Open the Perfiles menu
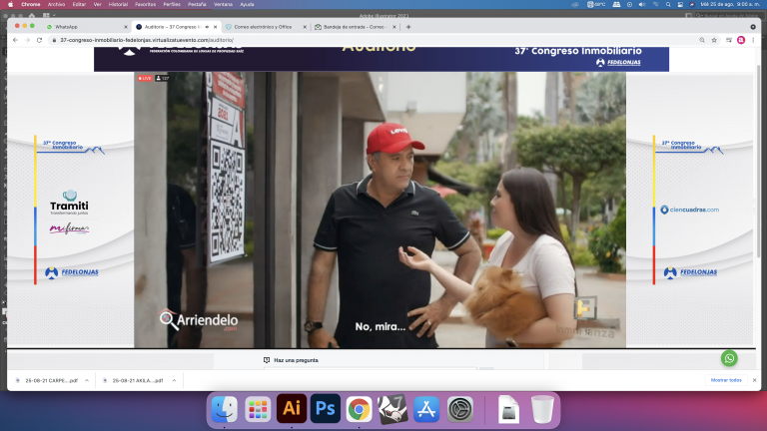The image size is (767, 431). click(x=172, y=4)
